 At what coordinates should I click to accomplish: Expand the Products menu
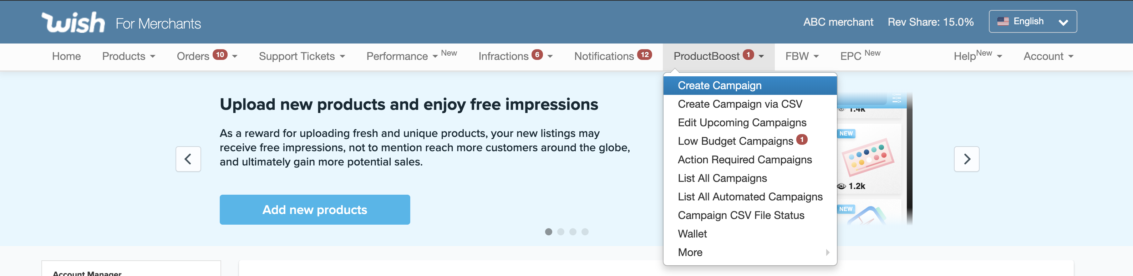(x=128, y=56)
